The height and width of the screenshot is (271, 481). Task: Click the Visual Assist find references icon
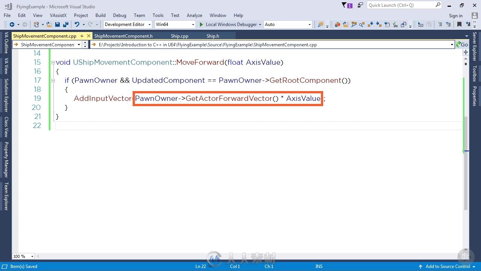coord(362,24)
